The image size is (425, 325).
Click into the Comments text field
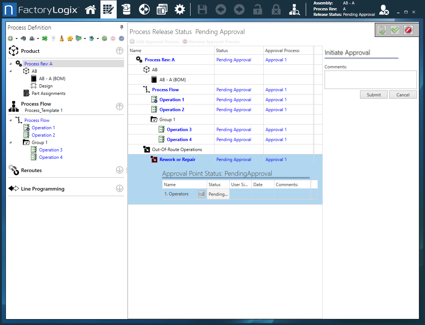(370, 80)
